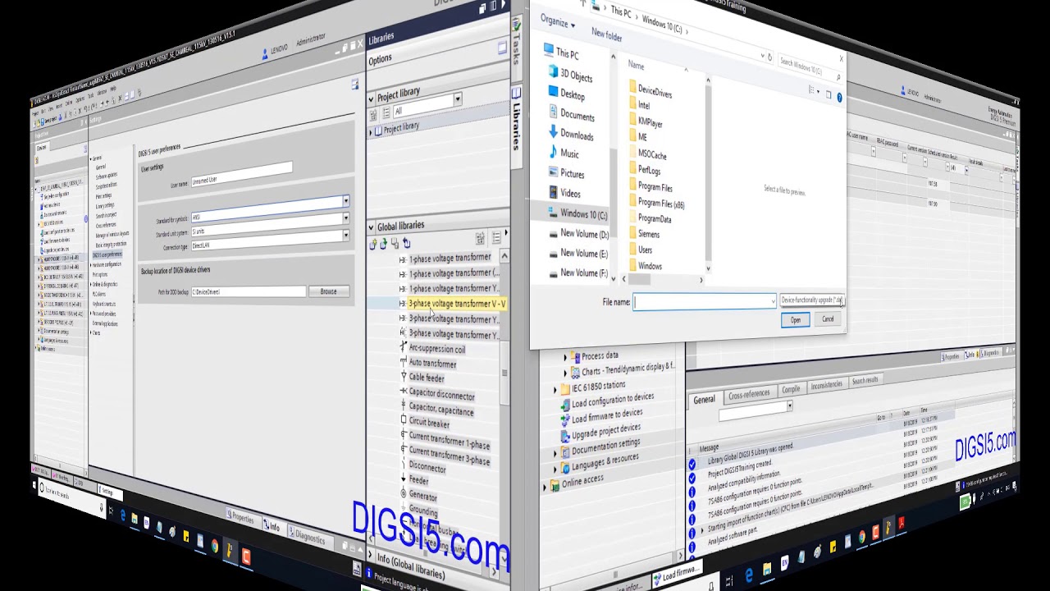Click the refresh icon beside the address bar
The width and height of the screenshot is (1050, 591).
pyautogui.click(x=769, y=57)
